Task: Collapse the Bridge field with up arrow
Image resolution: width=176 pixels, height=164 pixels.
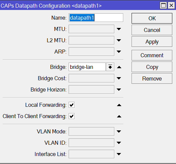Action: pyautogui.click(x=119, y=67)
